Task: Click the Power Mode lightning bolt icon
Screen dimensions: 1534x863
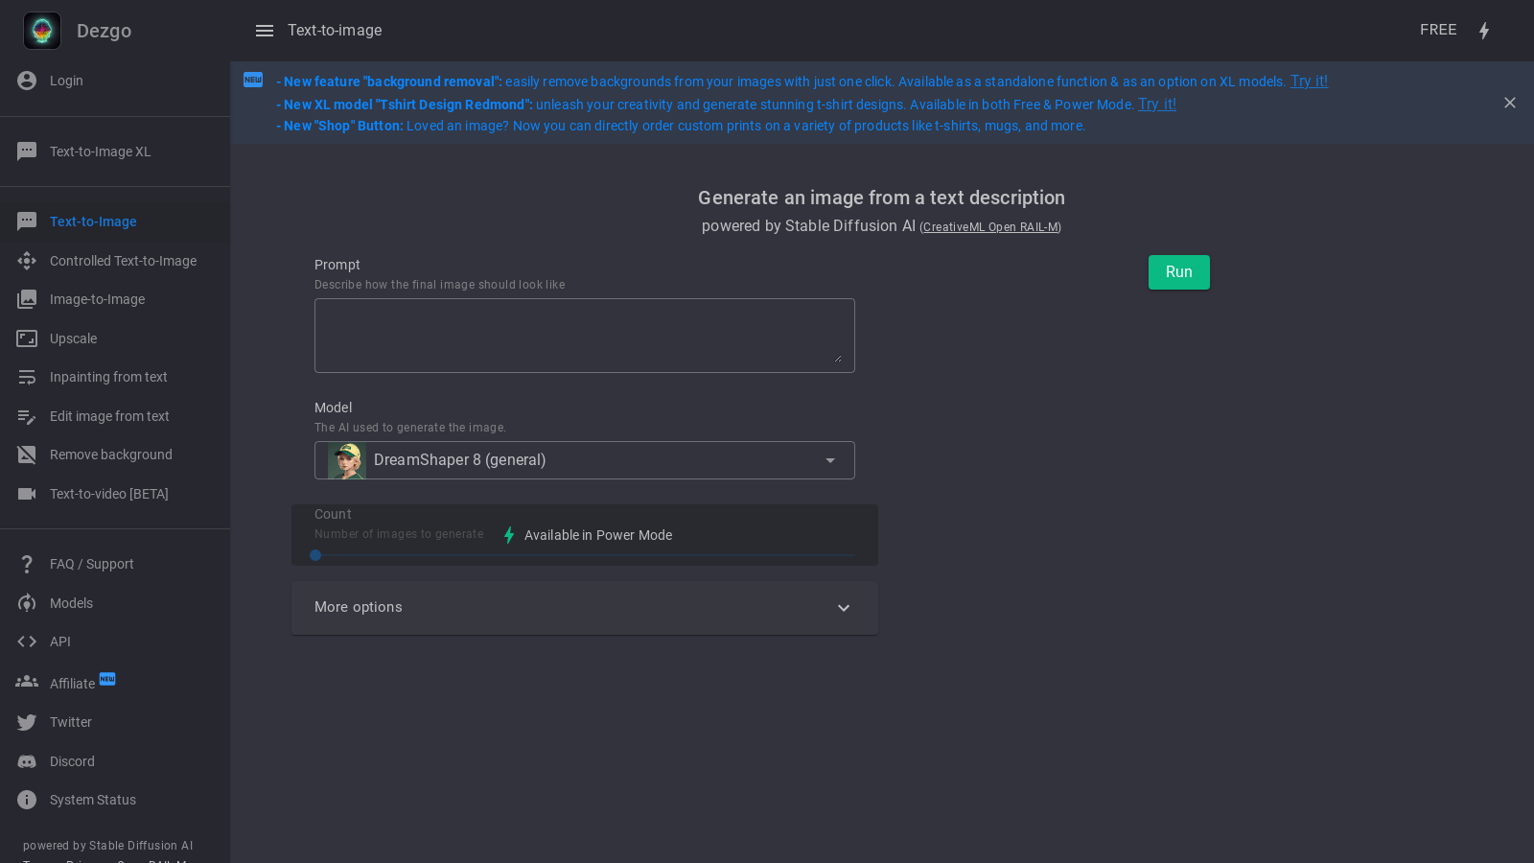Action: (x=1484, y=31)
